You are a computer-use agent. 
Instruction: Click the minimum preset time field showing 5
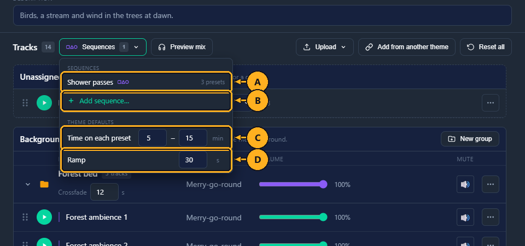tap(153, 138)
